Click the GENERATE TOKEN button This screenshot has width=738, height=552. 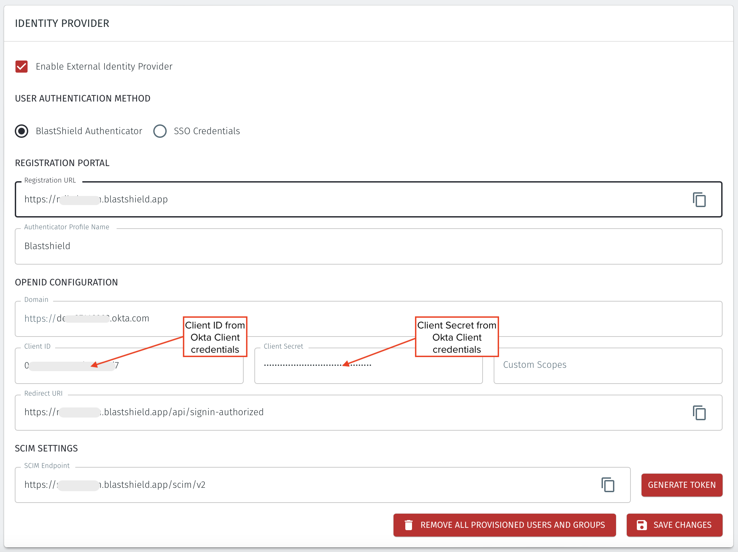(682, 485)
